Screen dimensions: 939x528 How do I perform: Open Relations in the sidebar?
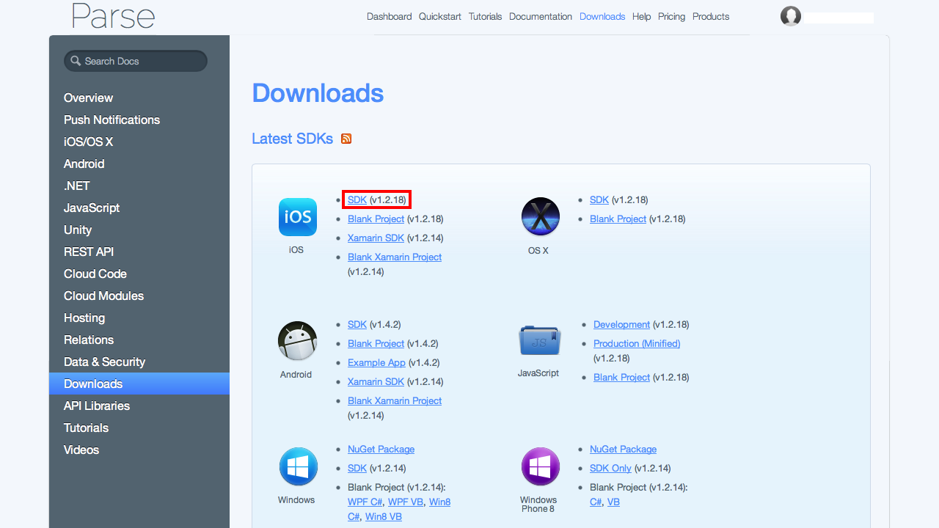click(89, 340)
